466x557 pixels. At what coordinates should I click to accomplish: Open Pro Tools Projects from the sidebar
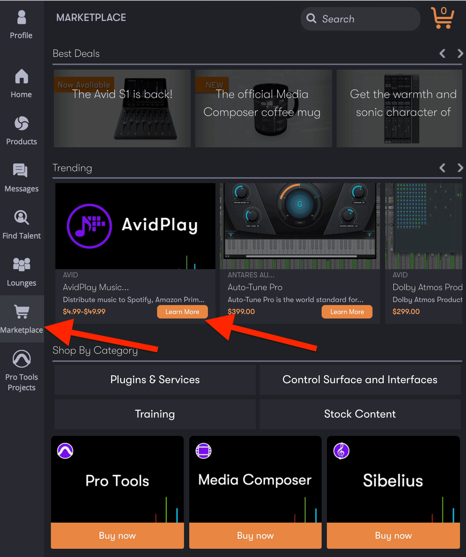(22, 358)
